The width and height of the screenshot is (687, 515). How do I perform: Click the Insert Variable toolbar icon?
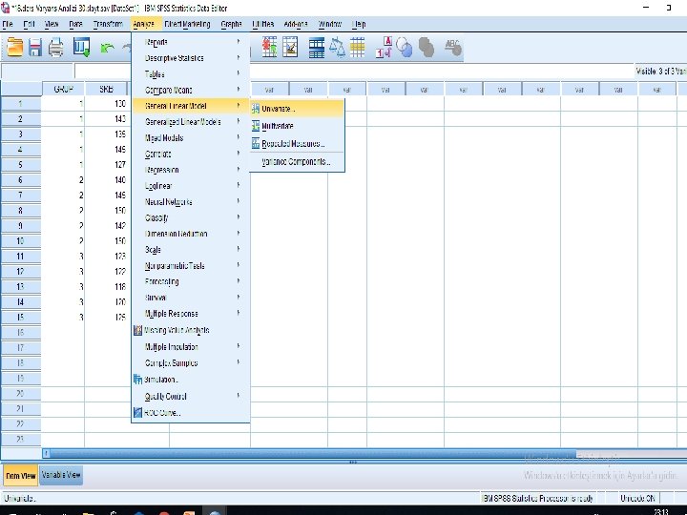pyautogui.click(x=290, y=47)
